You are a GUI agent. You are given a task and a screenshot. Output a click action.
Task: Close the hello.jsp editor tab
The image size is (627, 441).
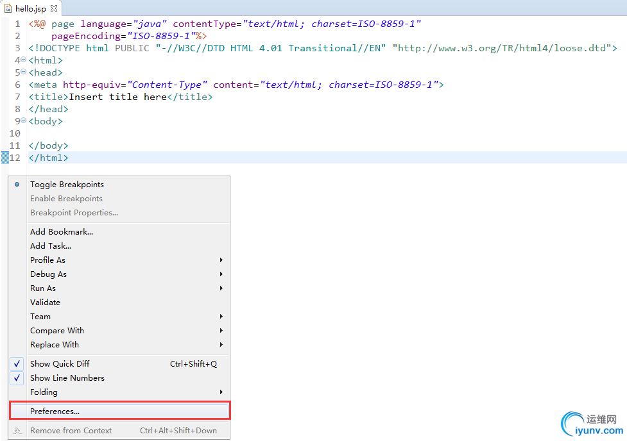pos(54,8)
